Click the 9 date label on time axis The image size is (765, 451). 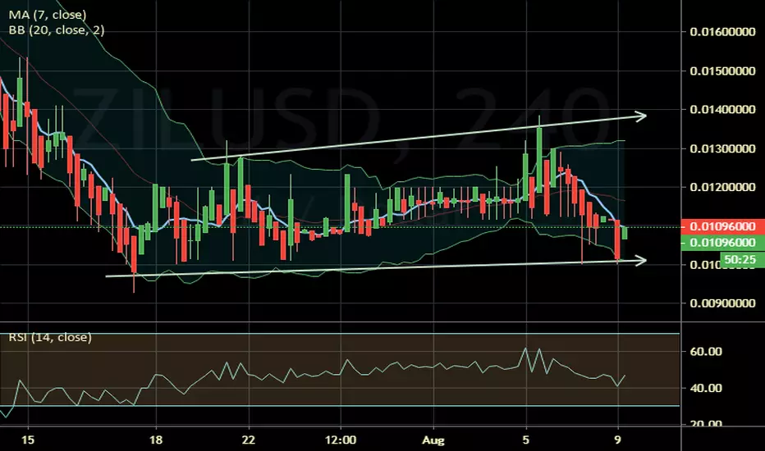(618, 440)
